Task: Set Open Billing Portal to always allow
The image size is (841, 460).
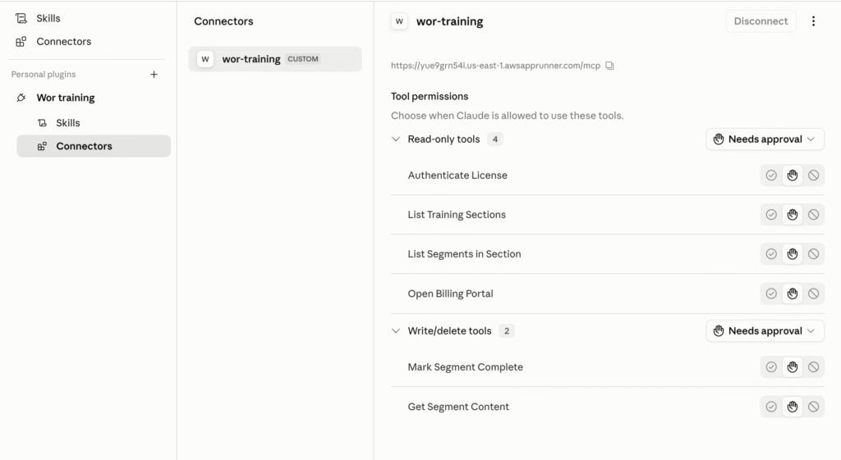Action: coord(771,294)
